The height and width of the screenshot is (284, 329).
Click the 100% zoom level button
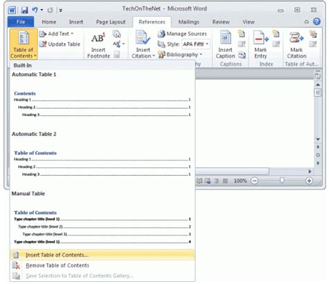click(x=240, y=181)
